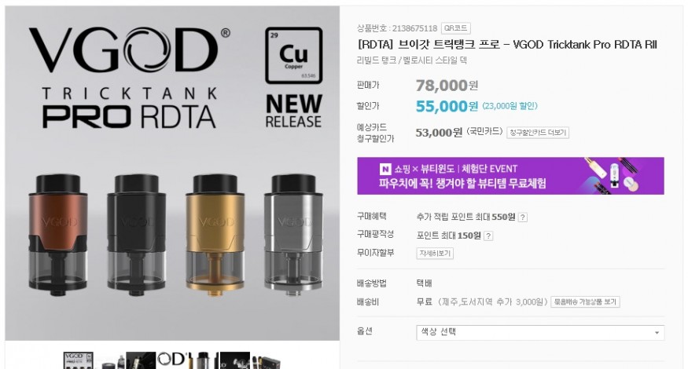Click the Cu copper element icon

pyautogui.click(x=293, y=55)
